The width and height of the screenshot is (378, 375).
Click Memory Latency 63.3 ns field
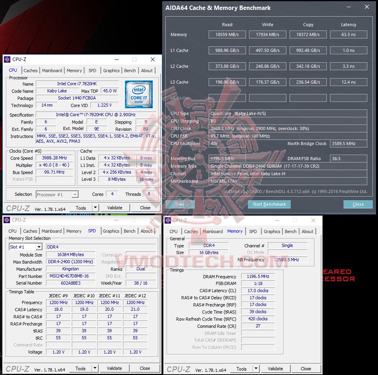point(349,34)
